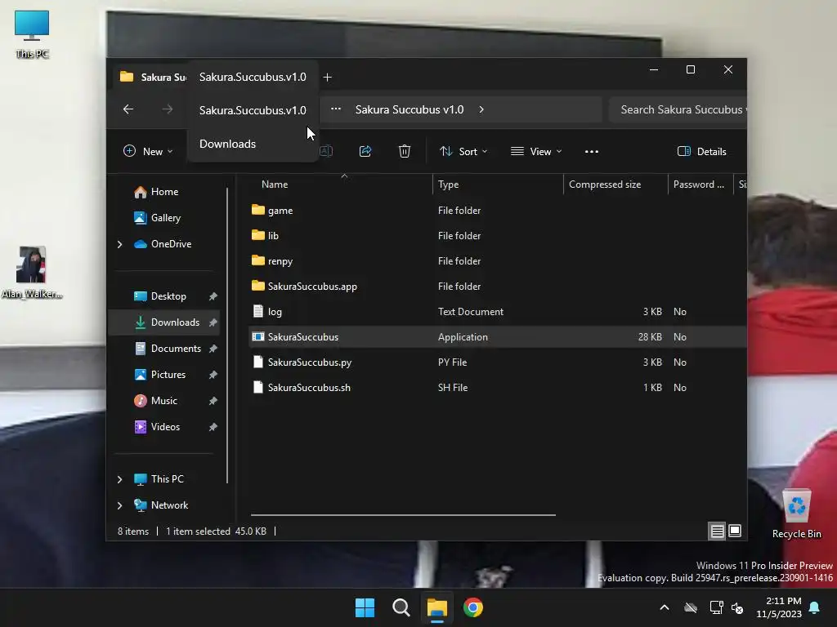Select first Sakura.Succubus.v1.0 entry in popup
Image resolution: width=837 pixels, height=627 pixels.
(253, 77)
